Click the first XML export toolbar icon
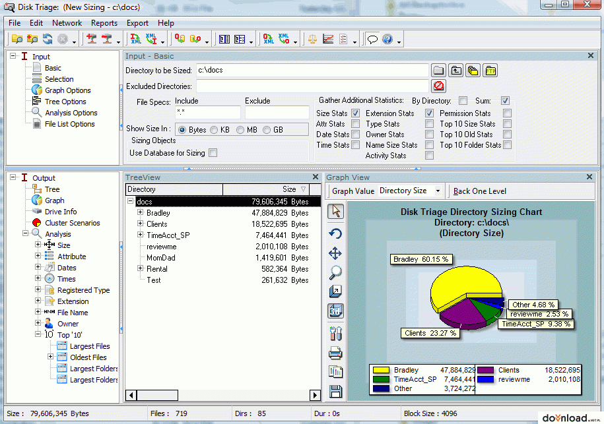 (x=135, y=39)
